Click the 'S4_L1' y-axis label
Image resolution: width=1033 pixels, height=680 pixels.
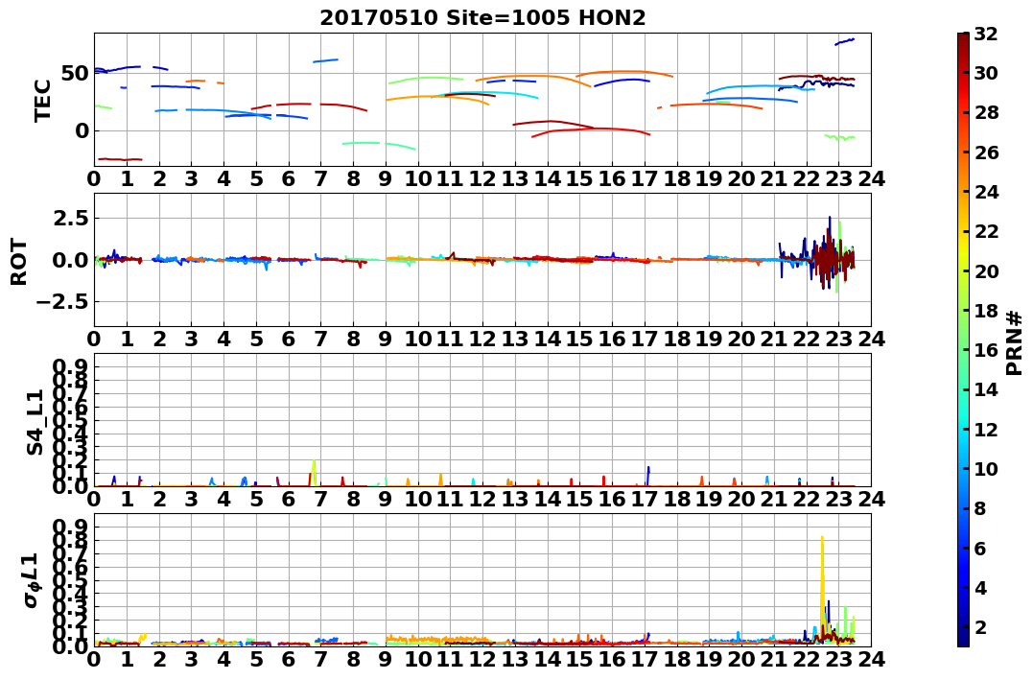pyautogui.click(x=35, y=422)
